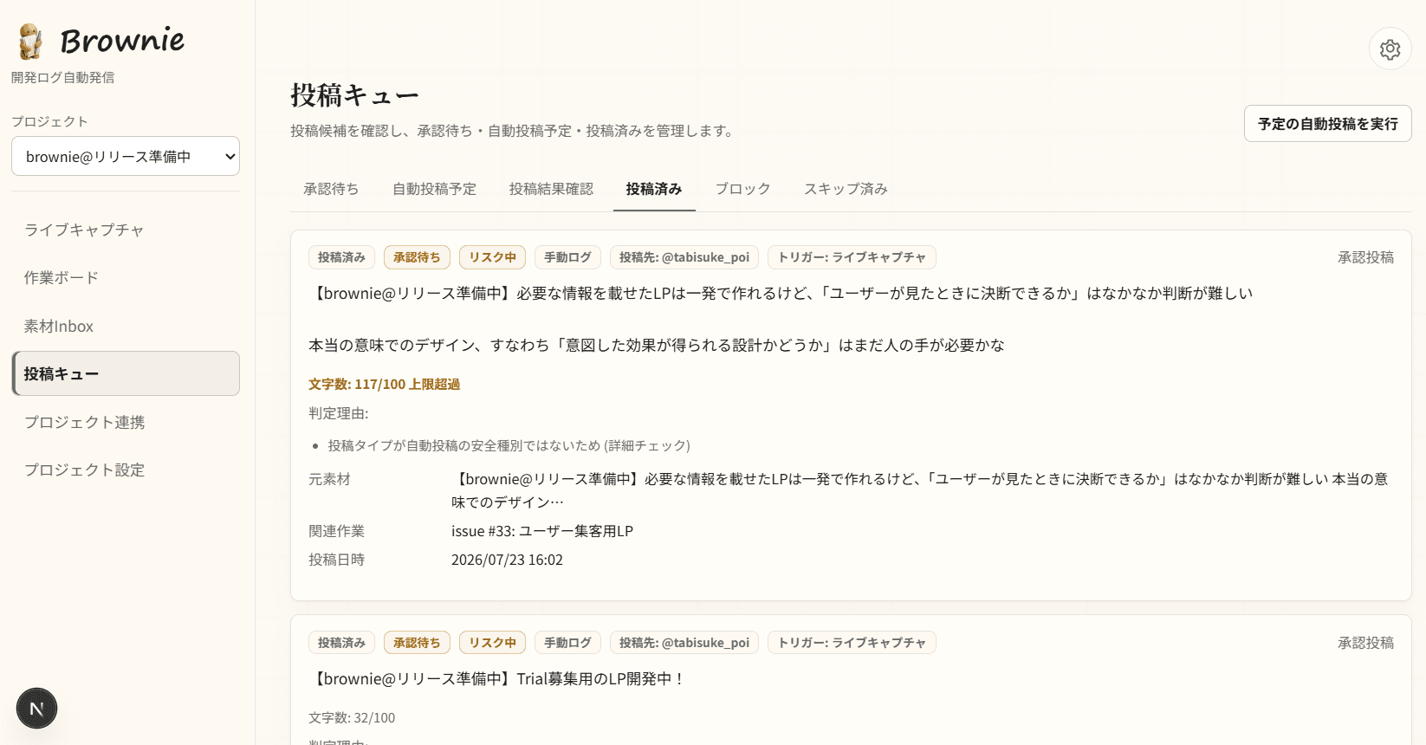Click 投稿先: @tabisuke_poi tag on second card

(x=684, y=643)
